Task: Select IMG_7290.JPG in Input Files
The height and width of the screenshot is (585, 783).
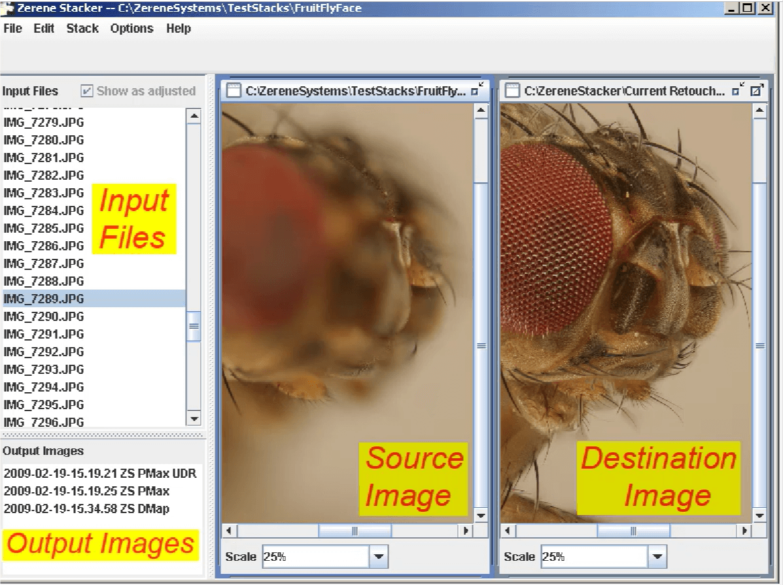Action: pos(94,316)
